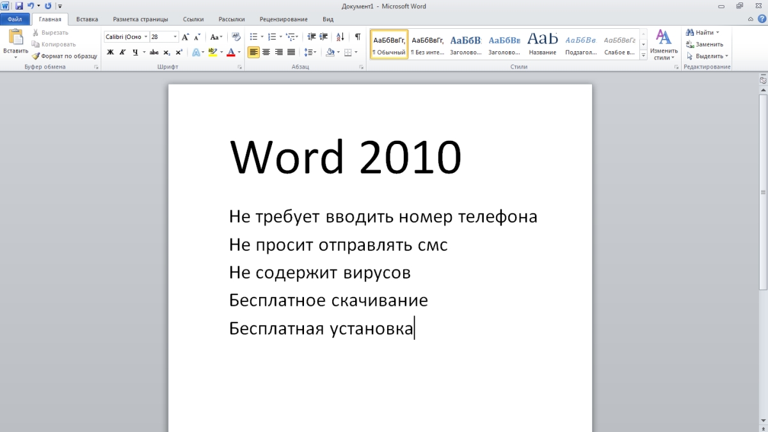The height and width of the screenshot is (432, 768).
Task: Increase paragraph indent
Action: (324, 37)
